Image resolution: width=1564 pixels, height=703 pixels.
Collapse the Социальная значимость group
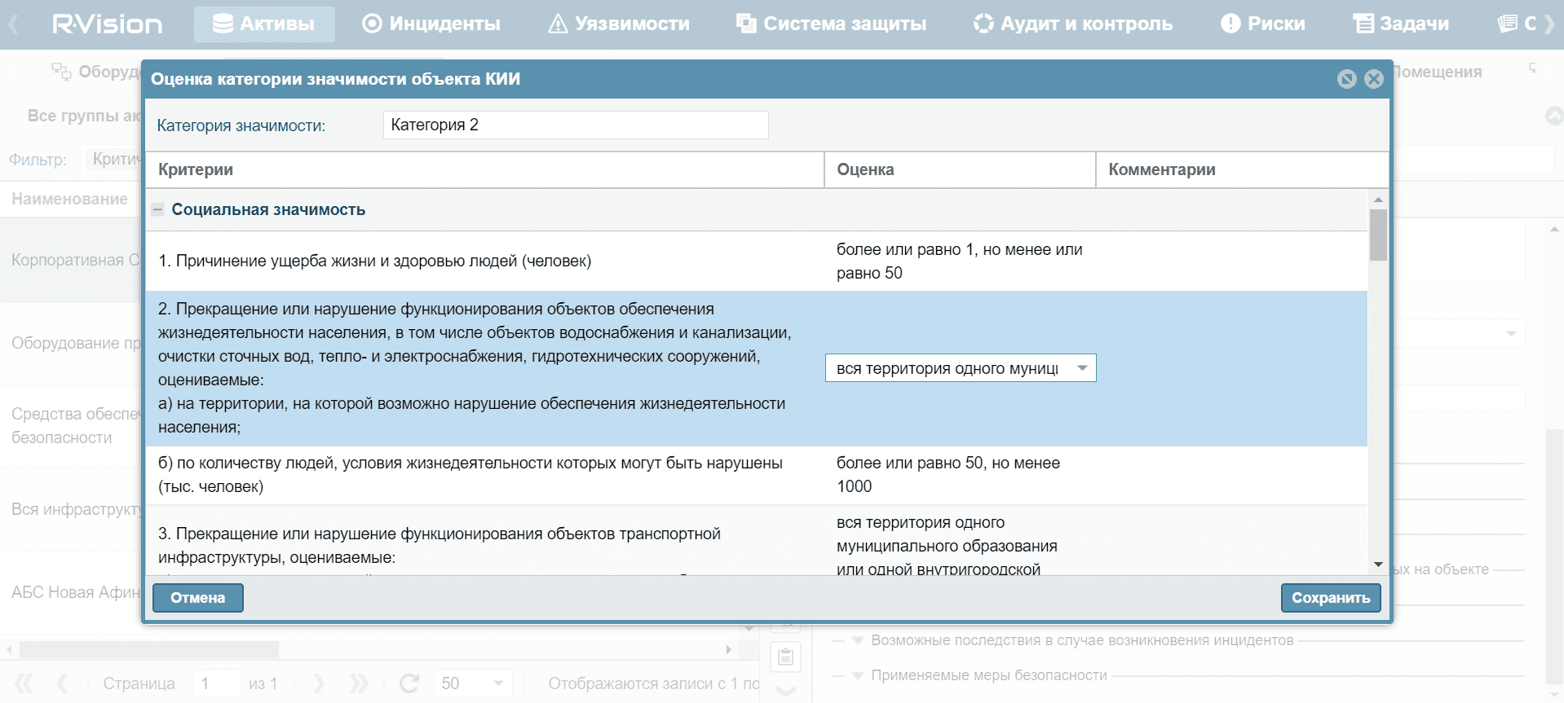click(x=158, y=210)
